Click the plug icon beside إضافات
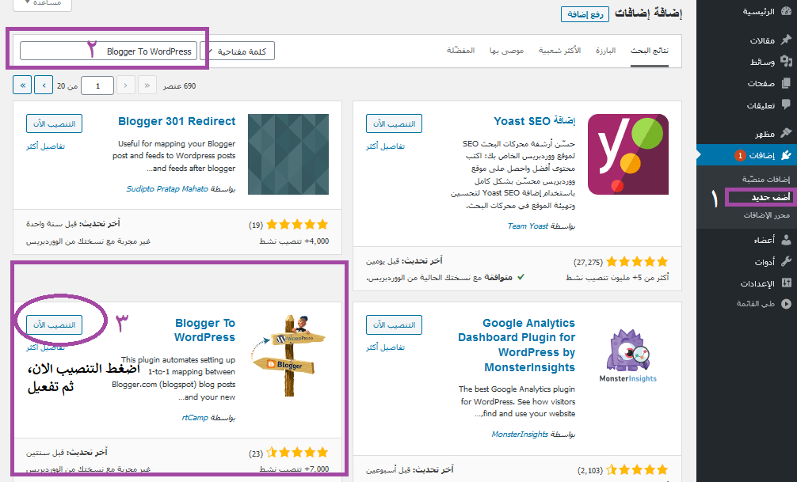The height and width of the screenshot is (482, 797). point(786,155)
